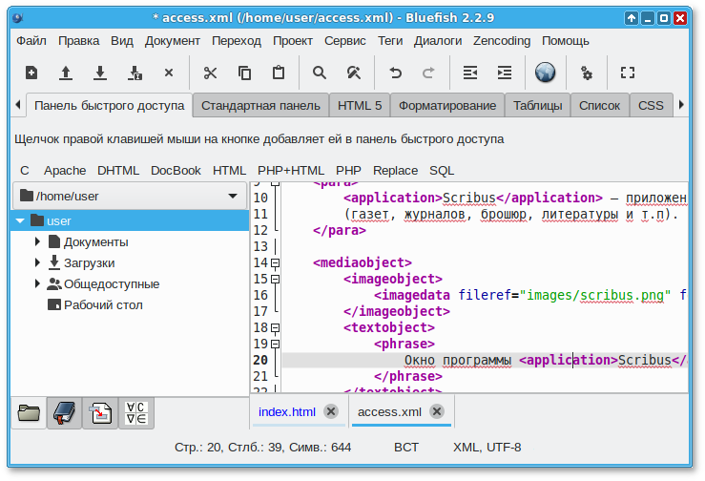Click XML, UTF-8 status bar entry
705x481 pixels.
pyautogui.click(x=487, y=448)
